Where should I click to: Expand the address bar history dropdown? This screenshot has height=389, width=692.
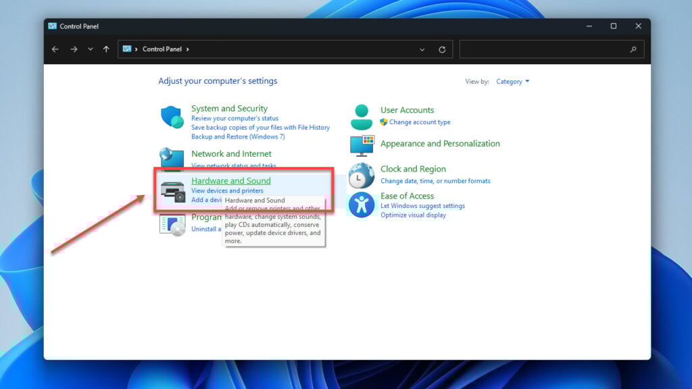coord(422,50)
